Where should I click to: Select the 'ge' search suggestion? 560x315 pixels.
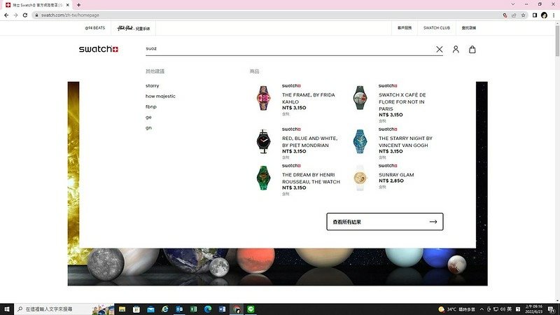click(148, 117)
